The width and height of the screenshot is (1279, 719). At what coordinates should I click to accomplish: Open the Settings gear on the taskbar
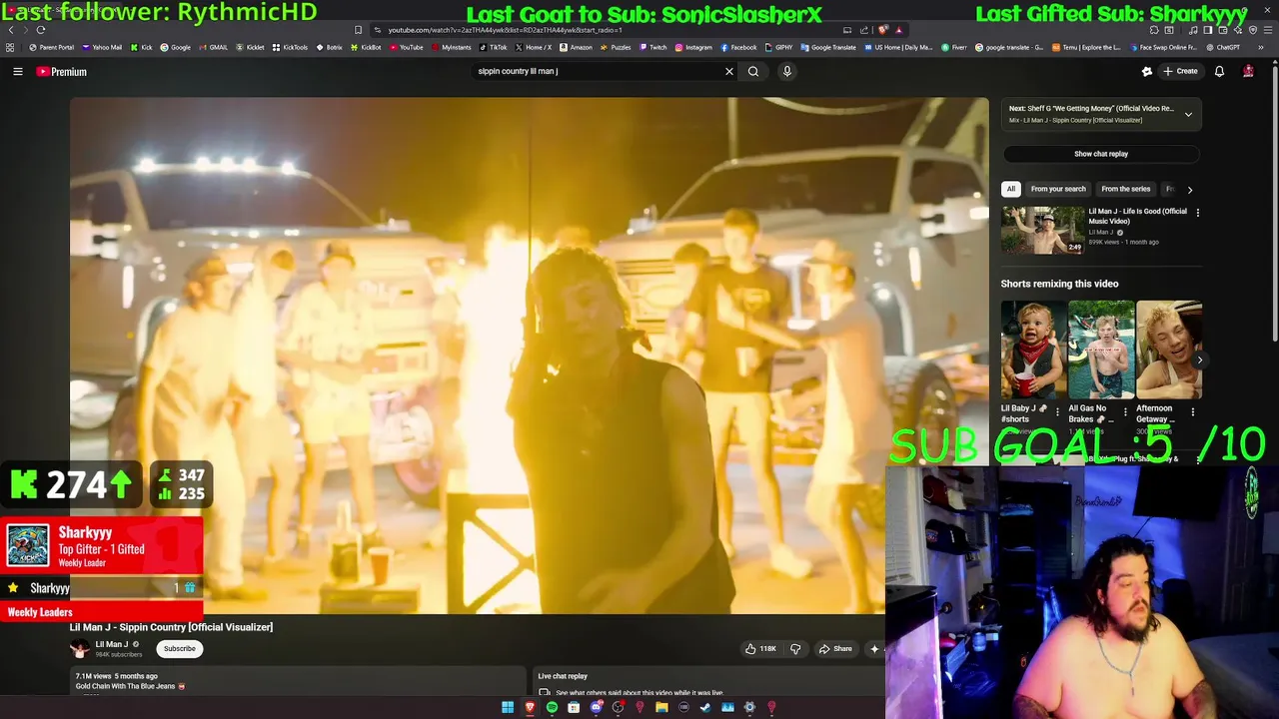point(749,708)
